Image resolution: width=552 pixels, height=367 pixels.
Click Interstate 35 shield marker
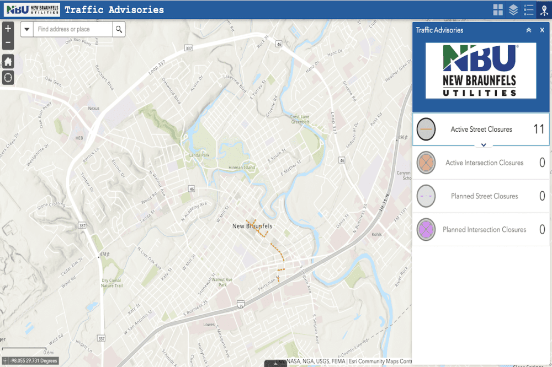pos(241,304)
